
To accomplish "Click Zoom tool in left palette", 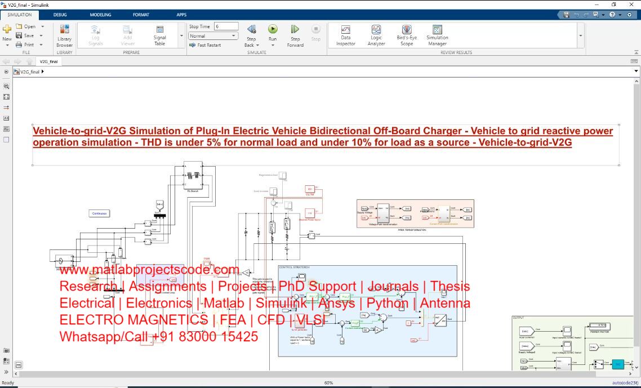I will pos(6,86).
